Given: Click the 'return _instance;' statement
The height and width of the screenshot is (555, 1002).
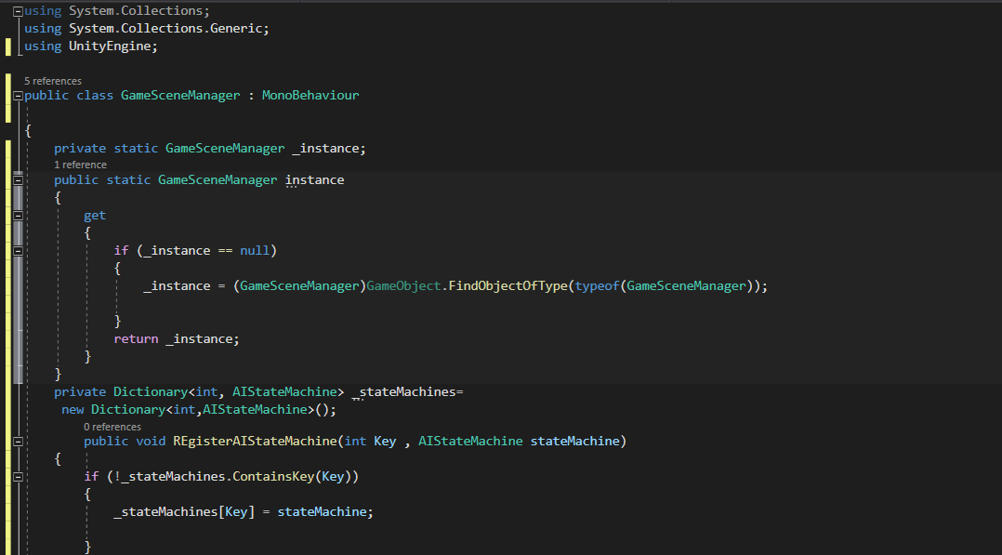Looking at the screenshot, I should pos(177,339).
